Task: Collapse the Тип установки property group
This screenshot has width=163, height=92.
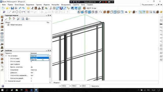Action: pos(6,56)
